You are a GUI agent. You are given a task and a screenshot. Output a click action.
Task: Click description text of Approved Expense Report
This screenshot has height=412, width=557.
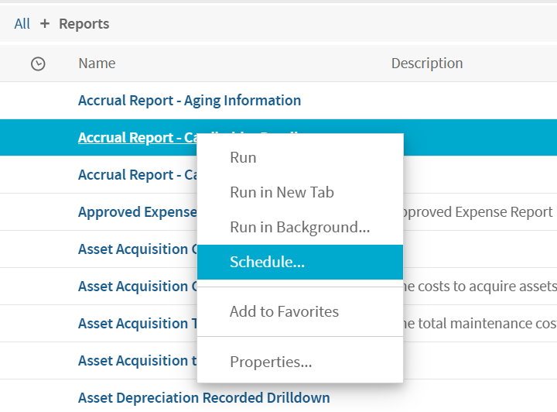point(476,212)
